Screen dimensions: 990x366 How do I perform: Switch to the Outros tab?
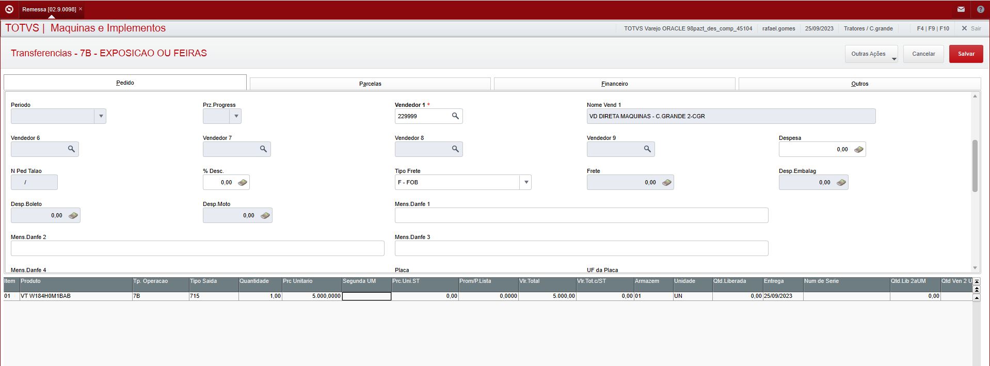[x=859, y=84]
